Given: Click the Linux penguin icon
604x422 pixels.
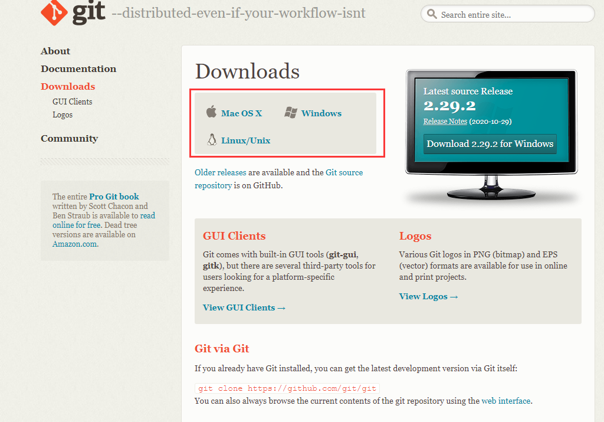Looking at the screenshot, I should (x=212, y=139).
